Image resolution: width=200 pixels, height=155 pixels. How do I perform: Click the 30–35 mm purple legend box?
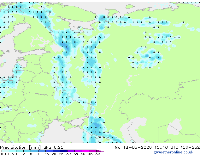[71, 151]
